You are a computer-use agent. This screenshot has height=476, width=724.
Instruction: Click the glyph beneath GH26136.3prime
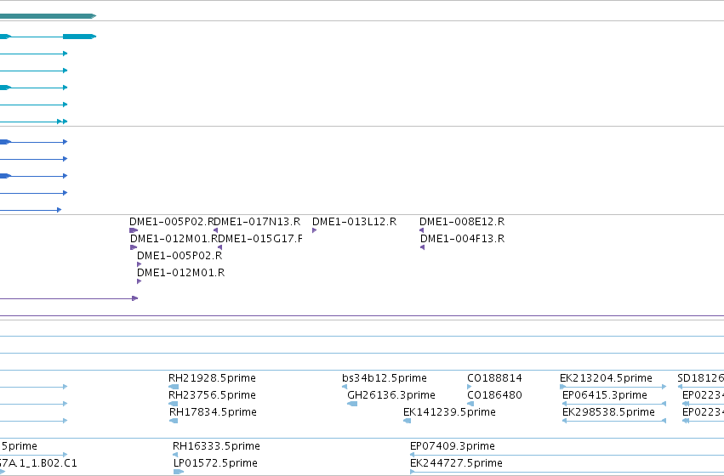[x=352, y=404]
